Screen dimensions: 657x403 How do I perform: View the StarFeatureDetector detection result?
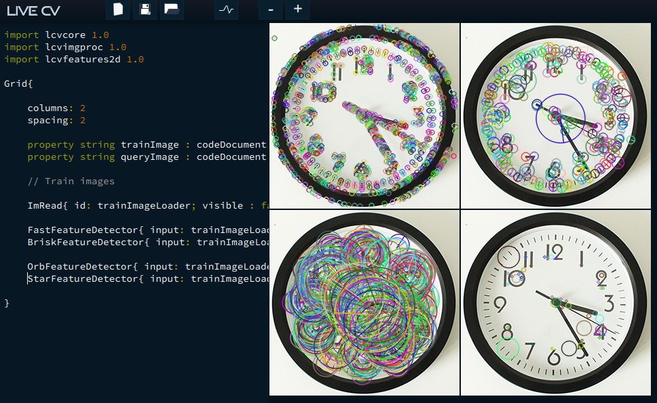557,303
